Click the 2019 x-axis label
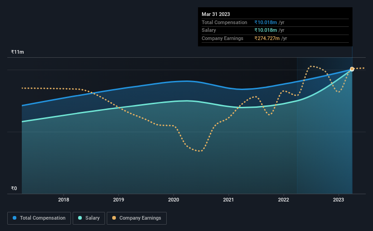Viewport: 373px width, 231px height. click(119, 200)
